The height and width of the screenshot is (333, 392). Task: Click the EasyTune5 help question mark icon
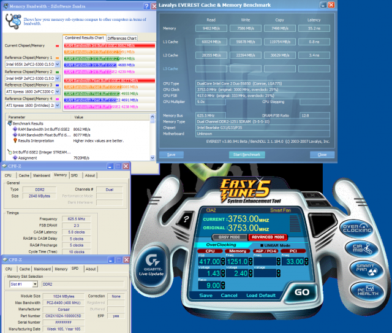[186, 220]
